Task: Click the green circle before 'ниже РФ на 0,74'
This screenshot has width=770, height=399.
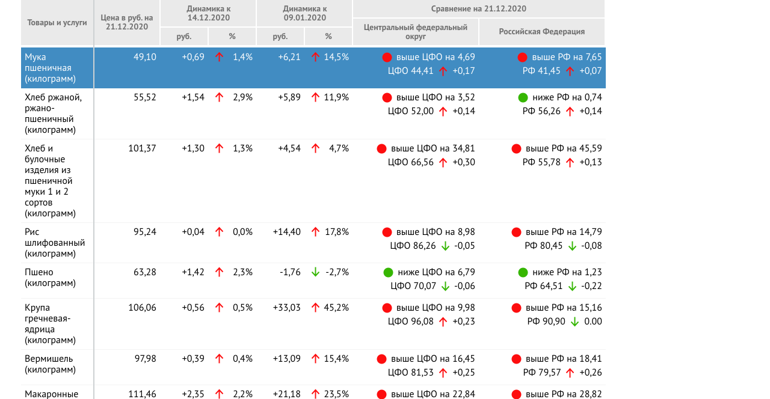Action: 523,97
